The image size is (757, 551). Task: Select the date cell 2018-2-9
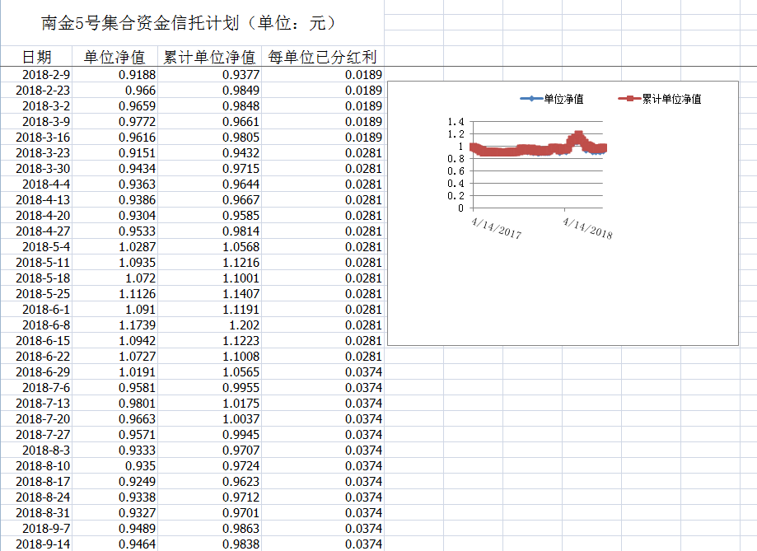37,75
